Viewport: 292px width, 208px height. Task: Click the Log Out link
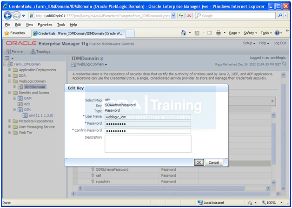pyautogui.click(x=279, y=43)
